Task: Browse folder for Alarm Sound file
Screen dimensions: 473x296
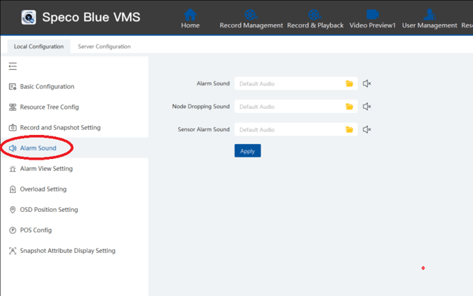Action: coord(349,84)
